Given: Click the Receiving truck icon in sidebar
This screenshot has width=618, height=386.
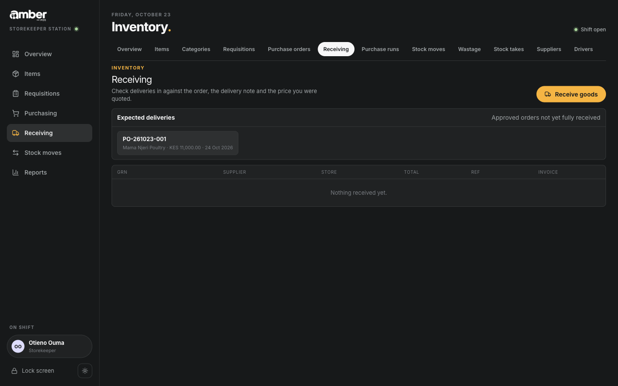Looking at the screenshot, I should click(x=15, y=133).
